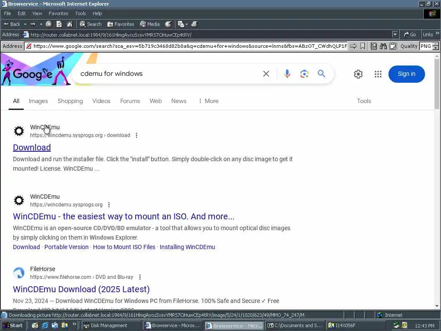The height and width of the screenshot is (331, 441).
Task: Click the Windows Start button
Action: [x=13, y=325]
